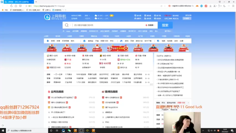Open downloads arrow icon in toolbar
The height and width of the screenshot is (133, 236).
click(210, 6)
